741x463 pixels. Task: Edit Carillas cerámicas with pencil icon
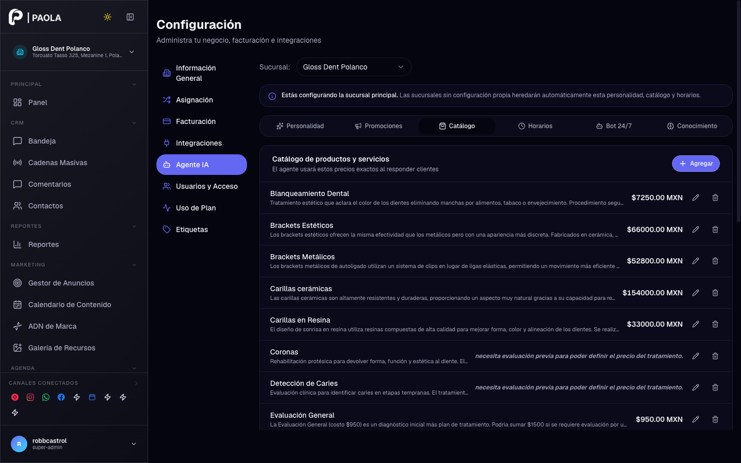(696, 293)
